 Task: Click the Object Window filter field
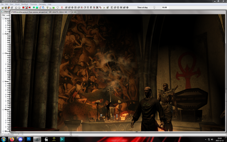[8, 15]
